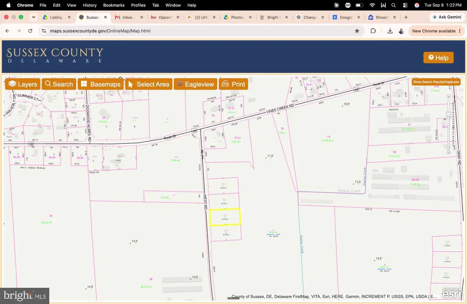Open the Edit menu
Image resolution: width=467 pixels, height=304 pixels.
(x=57, y=5)
